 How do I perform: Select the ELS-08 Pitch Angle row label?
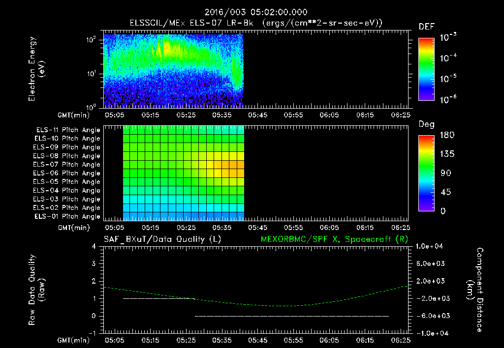(66, 156)
